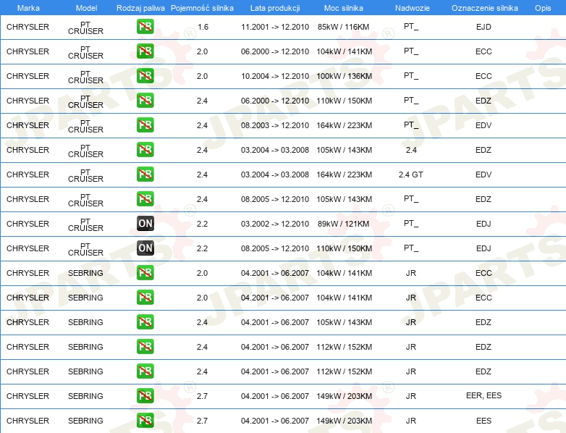Click petrol icon for Sebring 2.7 EES row
Screen dimensions: 566x433
click(145, 421)
